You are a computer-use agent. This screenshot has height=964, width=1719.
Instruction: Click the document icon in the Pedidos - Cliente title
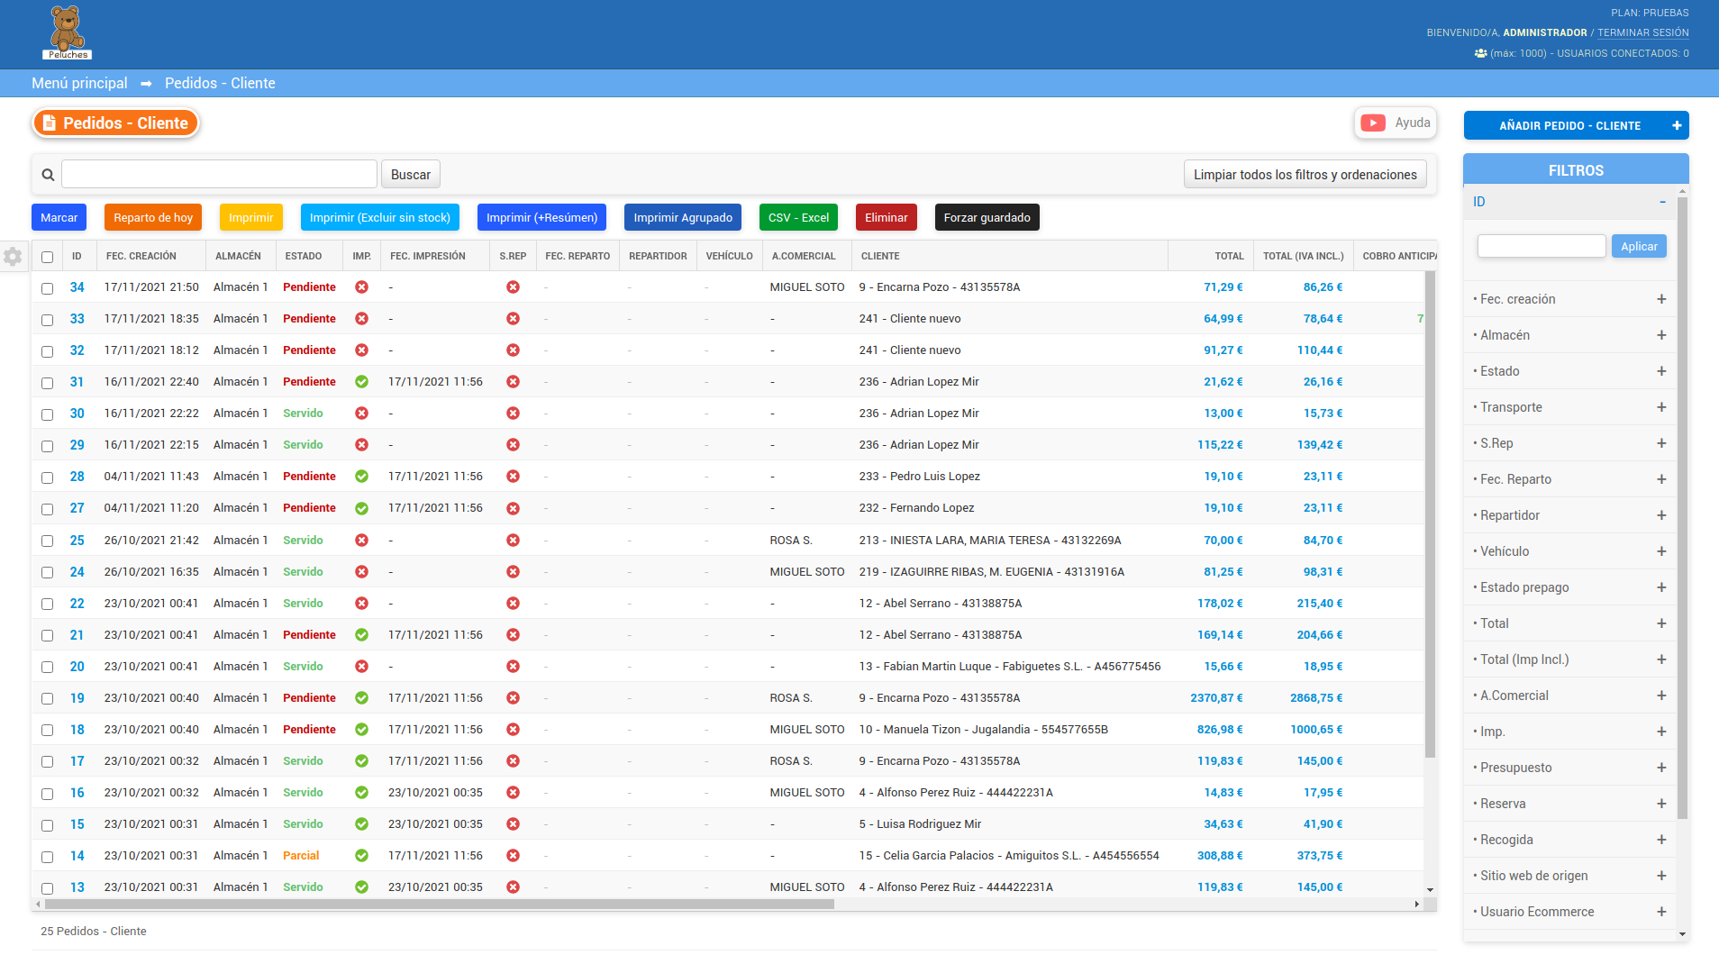tap(50, 123)
